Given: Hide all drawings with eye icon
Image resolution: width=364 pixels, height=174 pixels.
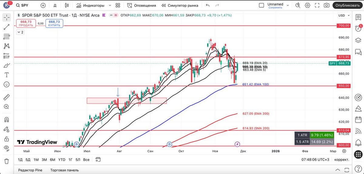Looking at the screenshot, I should click(x=6, y=148).
